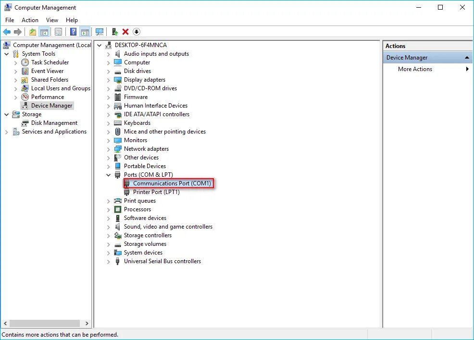Toggle the Show/Hide Action Pane toolbar icon
Screen dimensions: 474x340
click(85, 32)
